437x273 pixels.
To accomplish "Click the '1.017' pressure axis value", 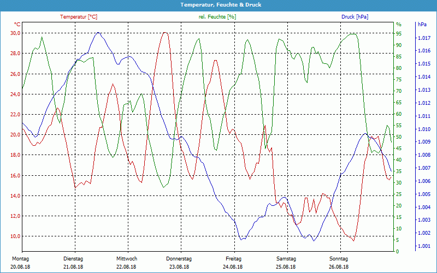I will click(424, 38).
